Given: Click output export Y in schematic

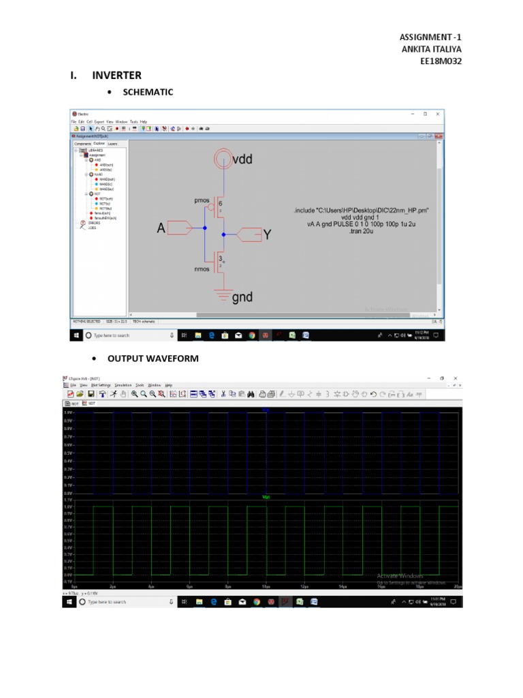Looking at the screenshot, I should [x=249, y=234].
